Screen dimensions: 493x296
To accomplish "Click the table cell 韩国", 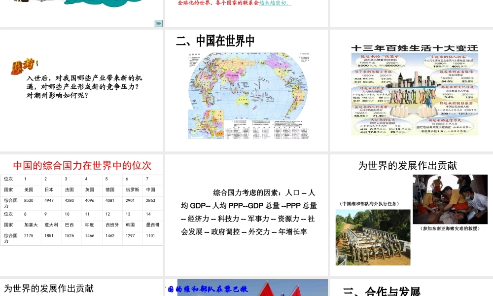I will tap(130, 225).
